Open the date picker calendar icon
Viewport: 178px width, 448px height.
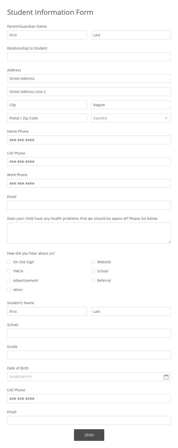point(166,377)
